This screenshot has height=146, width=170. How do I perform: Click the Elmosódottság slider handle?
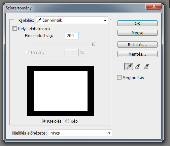94,44
